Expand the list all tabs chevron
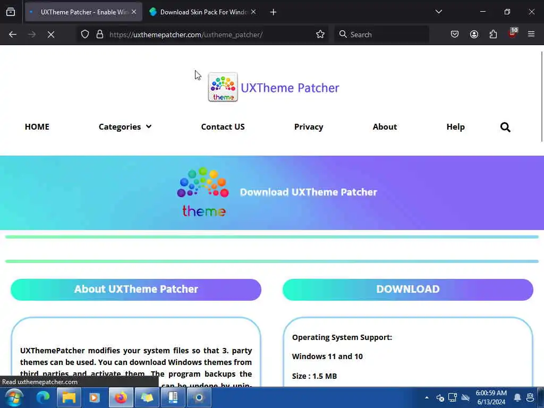Screen dimensions: 544x408 [438, 12]
